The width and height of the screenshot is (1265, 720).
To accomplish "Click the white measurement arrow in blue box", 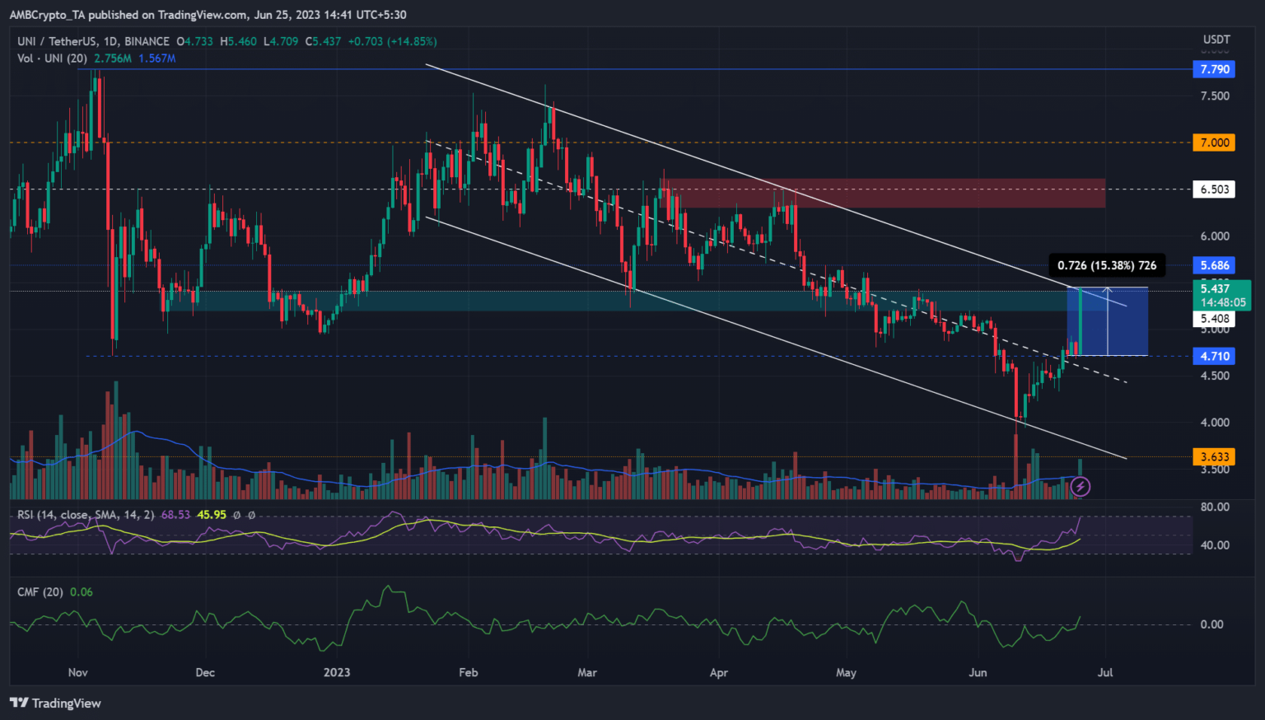I will [x=1108, y=321].
